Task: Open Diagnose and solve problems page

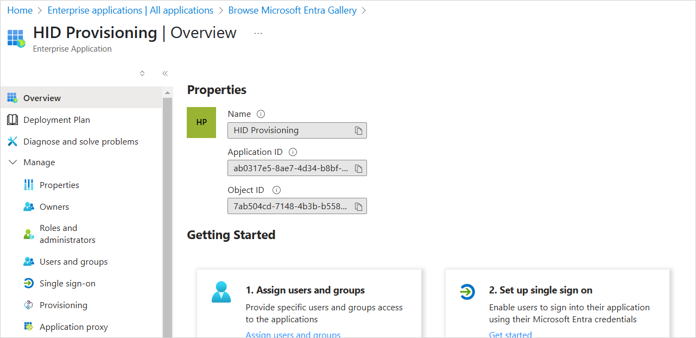Action: pos(81,141)
